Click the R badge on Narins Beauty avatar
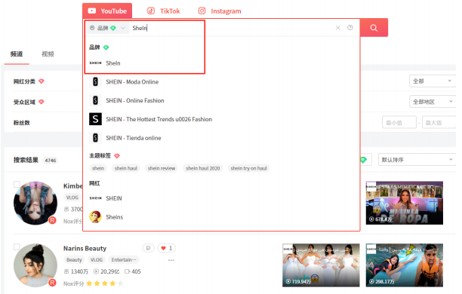The height and width of the screenshot is (294, 462). click(52, 283)
